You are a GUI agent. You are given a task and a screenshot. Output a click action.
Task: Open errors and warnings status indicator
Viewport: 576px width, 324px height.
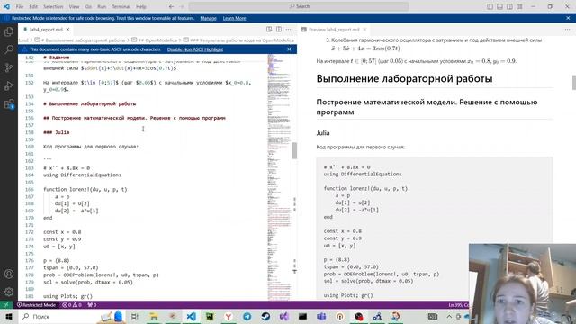click(72, 305)
